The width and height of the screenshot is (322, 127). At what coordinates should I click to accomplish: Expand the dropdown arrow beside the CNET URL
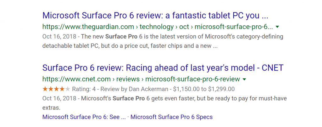[x=244, y=79]
